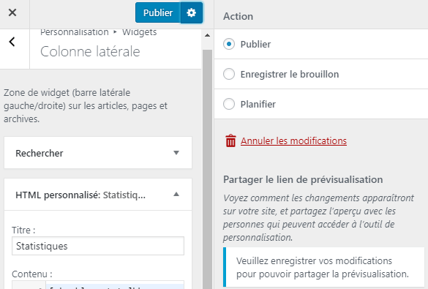Go back with the left chevron arrow
The width and height of the screenshot is (428, 289).
coord(12,42)
